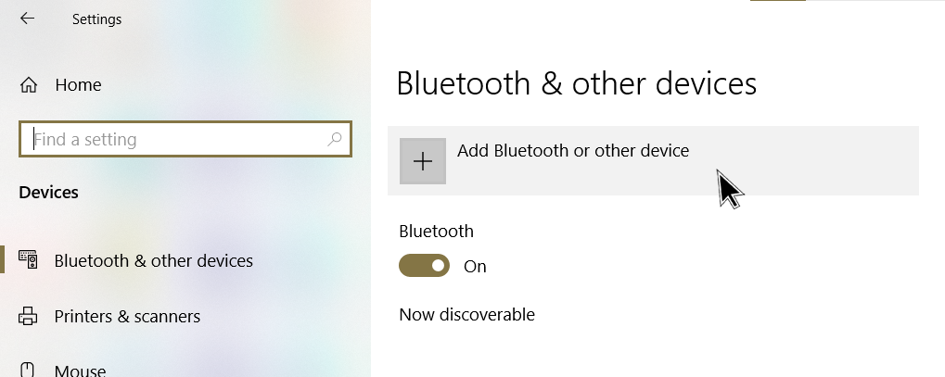Image resolution: width=945 pixels, height=377 pixels.
Task: Click the back arrow icon
Action: (x=27, y=19)
